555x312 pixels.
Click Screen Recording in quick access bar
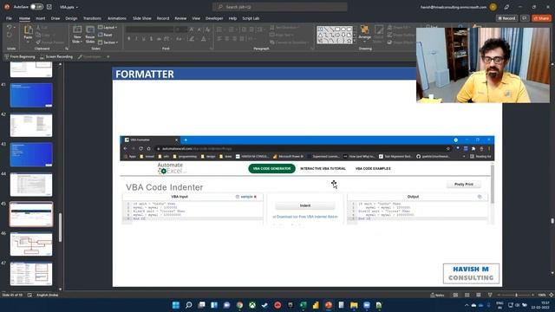click(x=56, y=56)
